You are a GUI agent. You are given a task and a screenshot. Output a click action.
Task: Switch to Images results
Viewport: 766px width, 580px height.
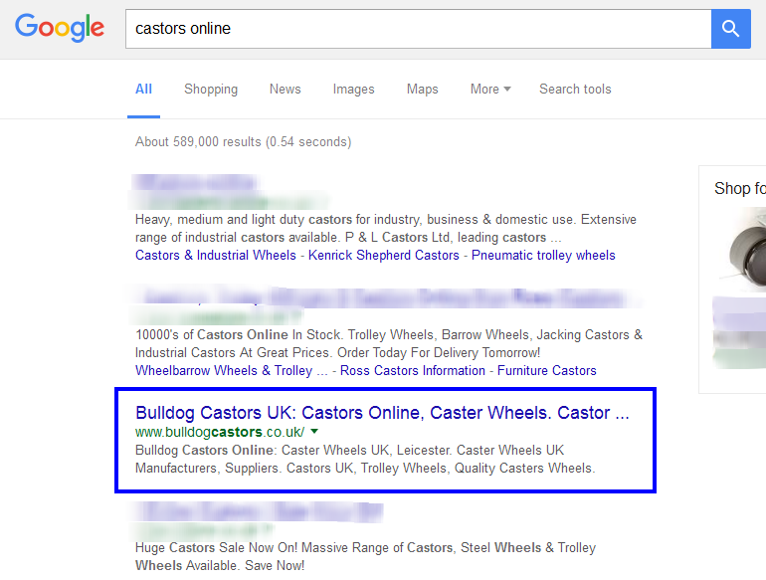354,89
